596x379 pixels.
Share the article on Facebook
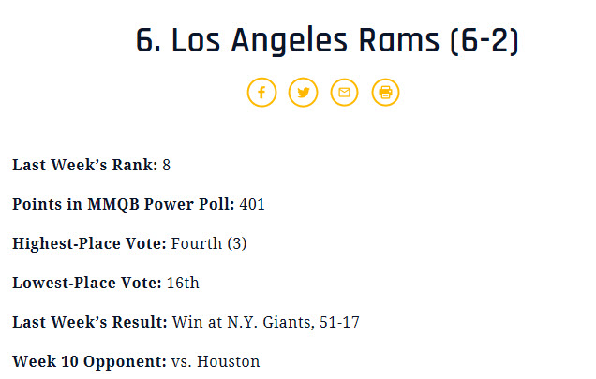tap(261, 92)
